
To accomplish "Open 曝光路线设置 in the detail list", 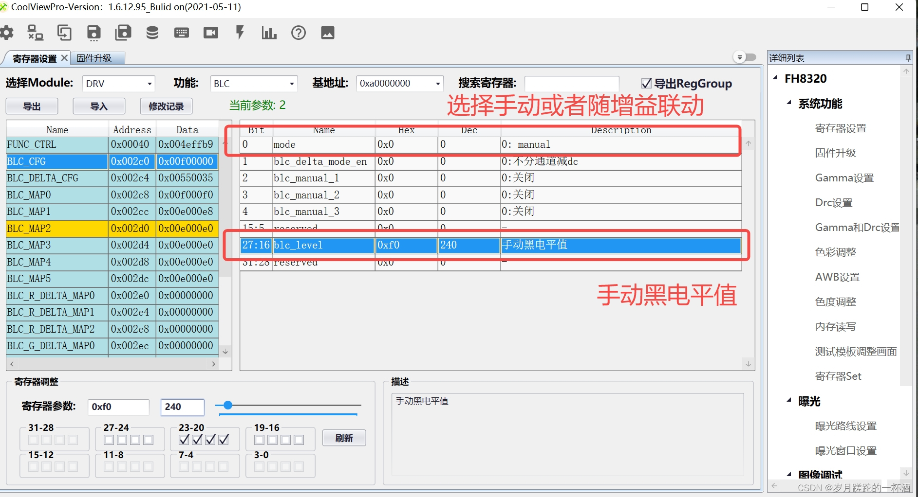I will click(x=846, y=426).
